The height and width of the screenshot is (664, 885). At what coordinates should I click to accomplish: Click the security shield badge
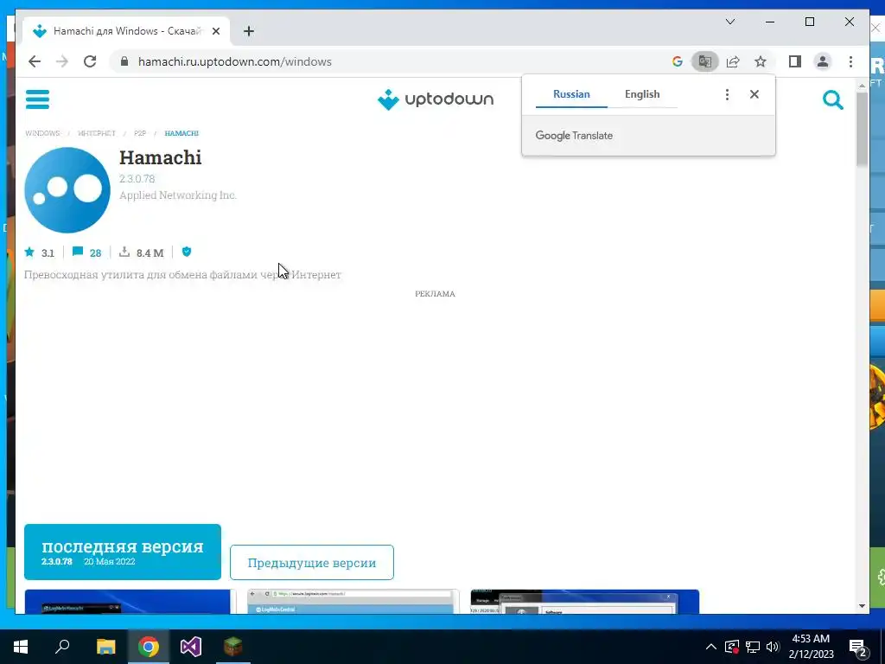click(x=187, y=252)
